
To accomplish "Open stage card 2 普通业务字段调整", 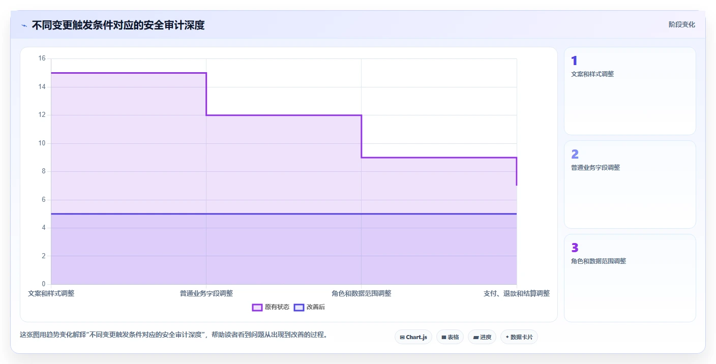I will click(x=630, y=185).
